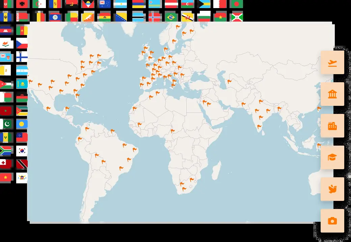Choose the Morocco flag

(6, 111)
